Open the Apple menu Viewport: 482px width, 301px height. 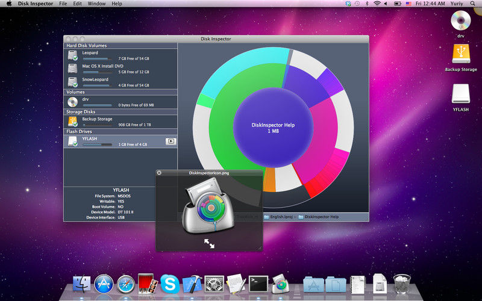[9, 4]
